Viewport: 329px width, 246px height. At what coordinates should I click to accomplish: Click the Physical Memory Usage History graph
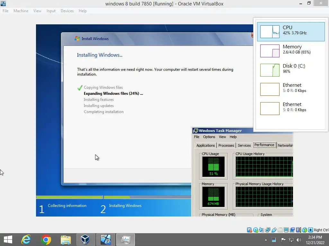click(x=264, y=197)
